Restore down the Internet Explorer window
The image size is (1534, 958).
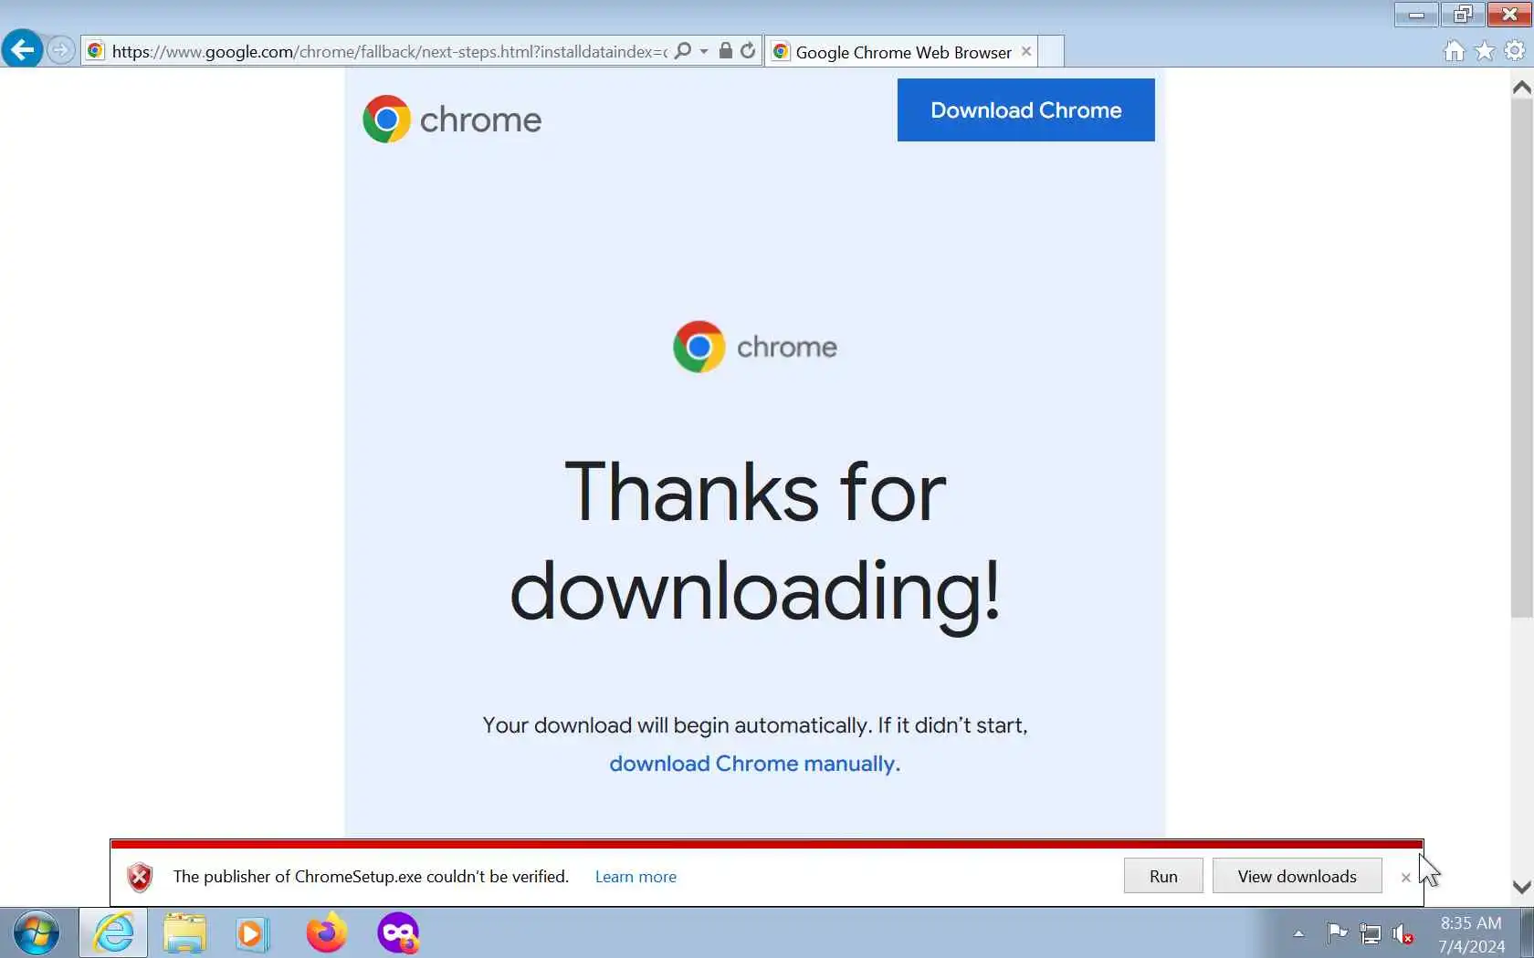pyautogui.click(x=1463, y=15)
